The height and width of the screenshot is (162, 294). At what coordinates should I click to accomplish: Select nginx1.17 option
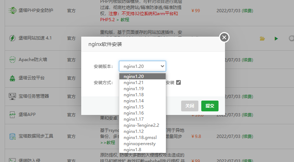click(142, 119)
